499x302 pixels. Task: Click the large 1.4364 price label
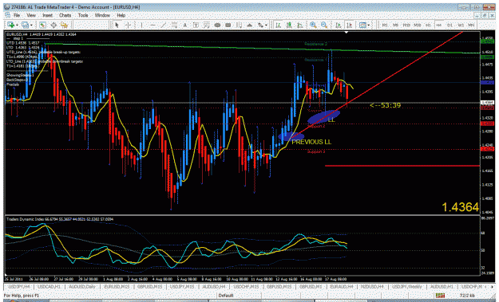click(460, 207)
